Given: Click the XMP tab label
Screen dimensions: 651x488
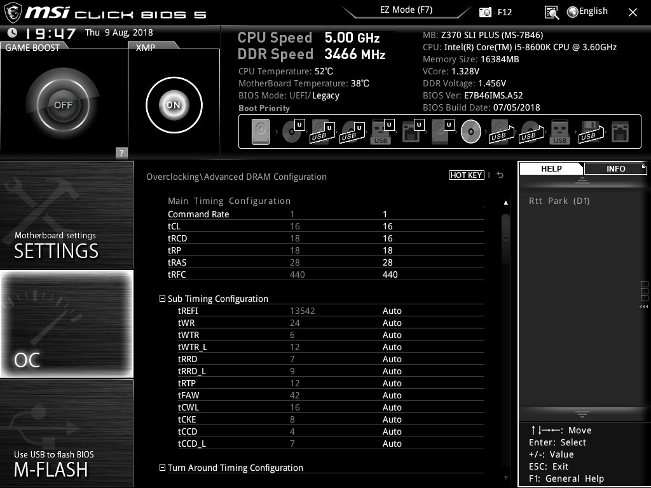Looking at the screenshot, I should pos(146,48).
